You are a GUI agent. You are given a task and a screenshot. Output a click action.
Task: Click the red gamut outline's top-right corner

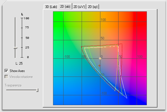(122, 44)
